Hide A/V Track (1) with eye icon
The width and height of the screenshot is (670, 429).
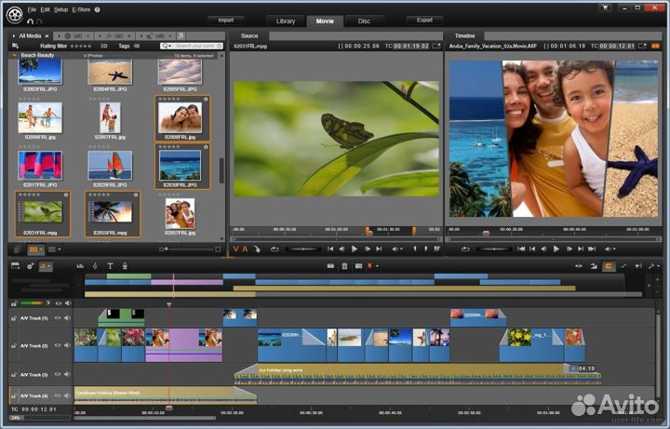coord(58,318)
